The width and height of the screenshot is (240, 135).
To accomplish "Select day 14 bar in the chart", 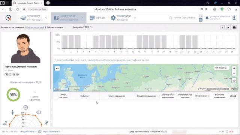I will click(x=145, y=42).
